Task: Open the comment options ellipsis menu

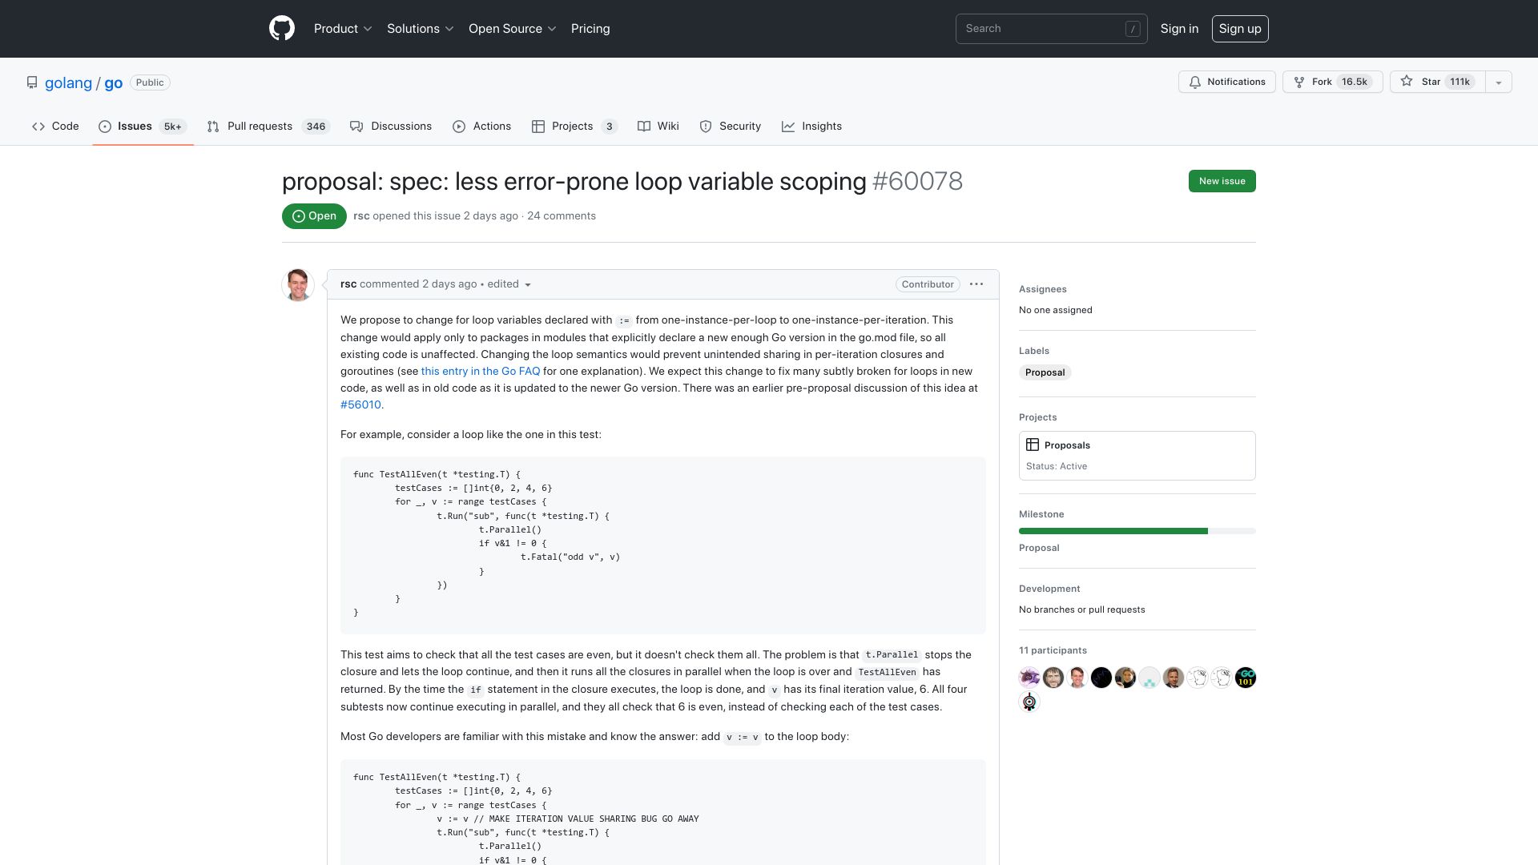Action: (976, 284)
